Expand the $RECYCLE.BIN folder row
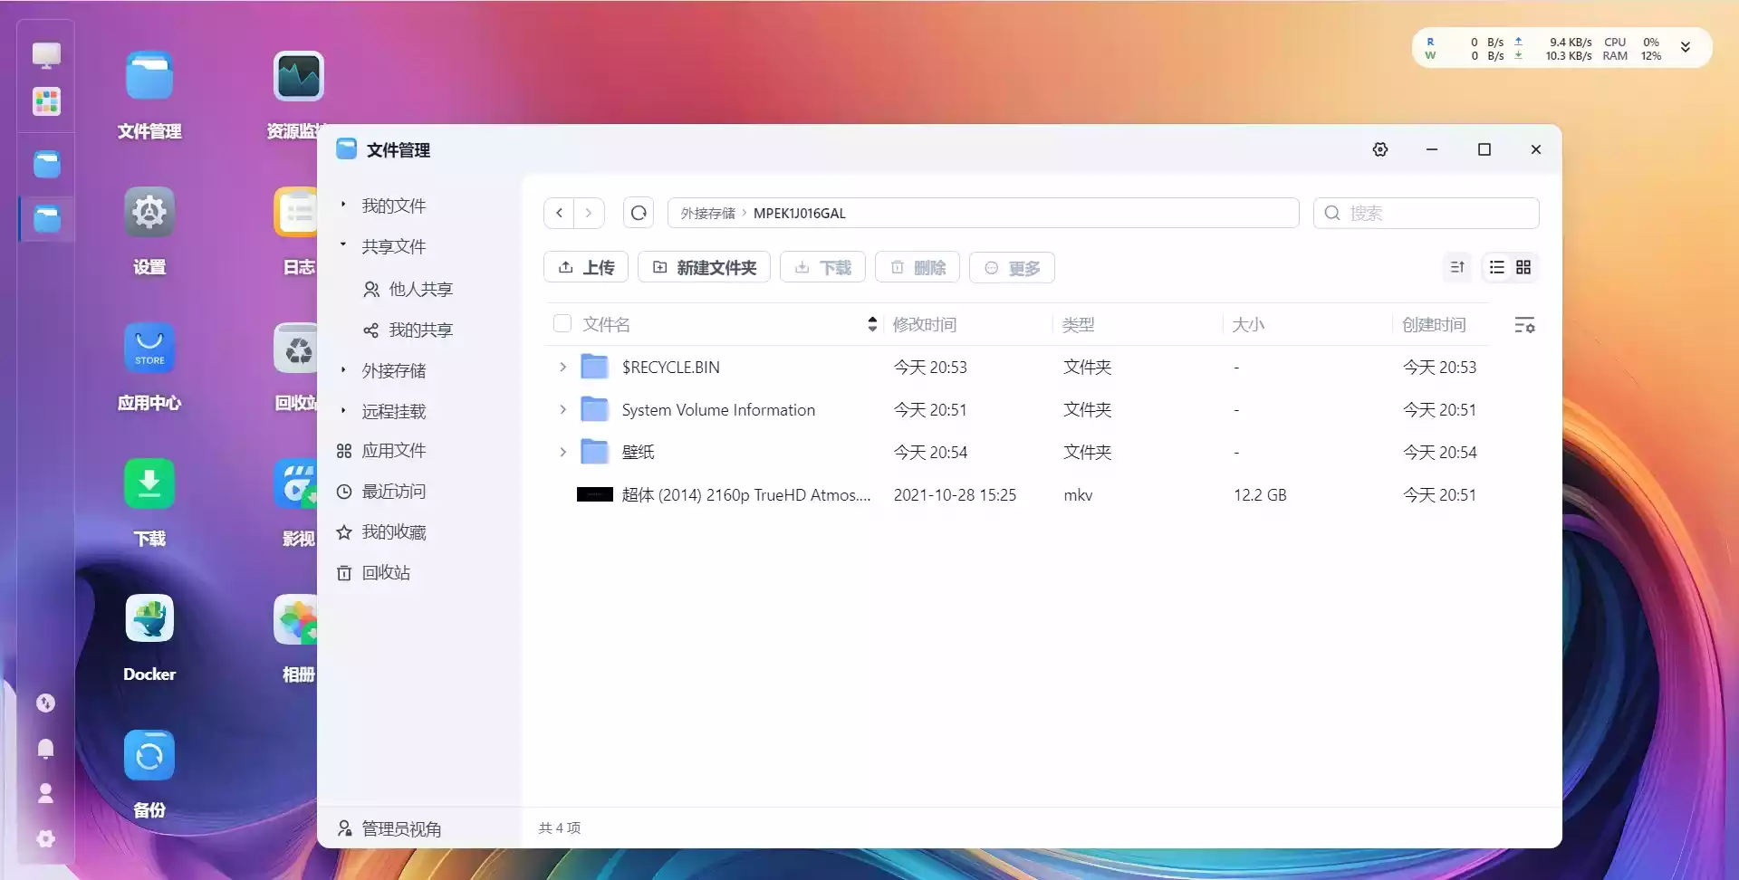This screenshot has width=1739, height=880. coord(562,368)
